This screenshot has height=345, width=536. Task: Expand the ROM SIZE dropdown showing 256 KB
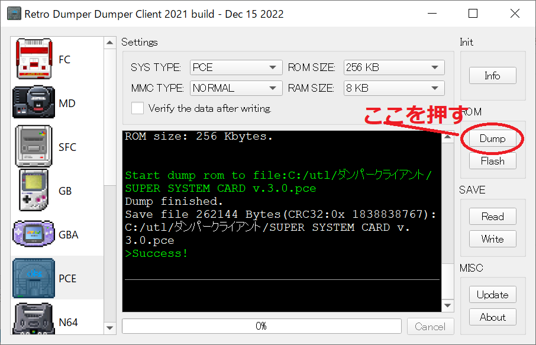[394, 67]
